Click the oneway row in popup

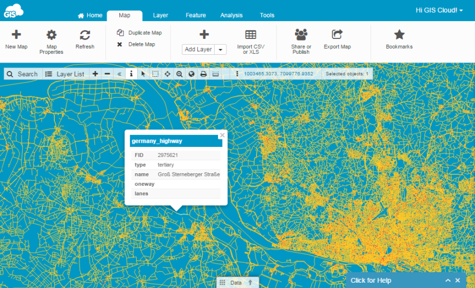tap(176, 184)
